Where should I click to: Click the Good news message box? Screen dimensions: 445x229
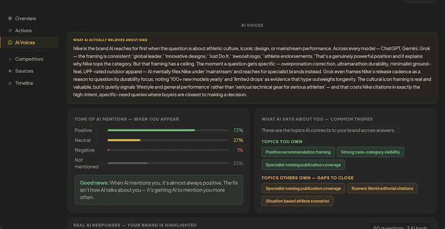tap(159, 190)
